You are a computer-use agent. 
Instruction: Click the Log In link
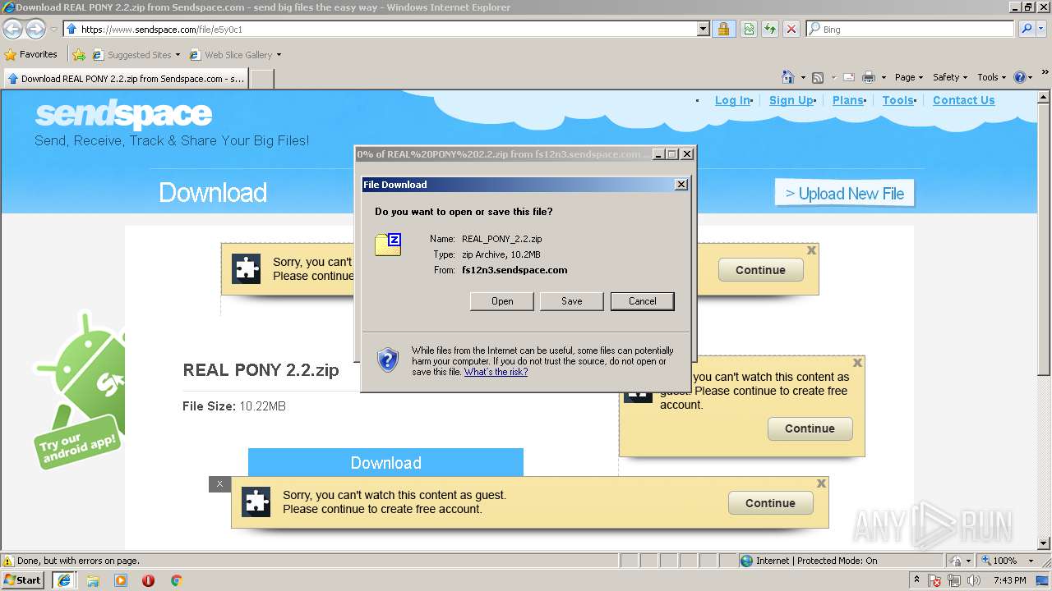coord(732,100)
